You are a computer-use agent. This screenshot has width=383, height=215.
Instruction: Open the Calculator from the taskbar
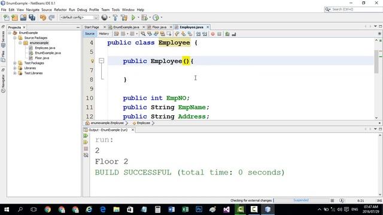(x=157, y=210)
